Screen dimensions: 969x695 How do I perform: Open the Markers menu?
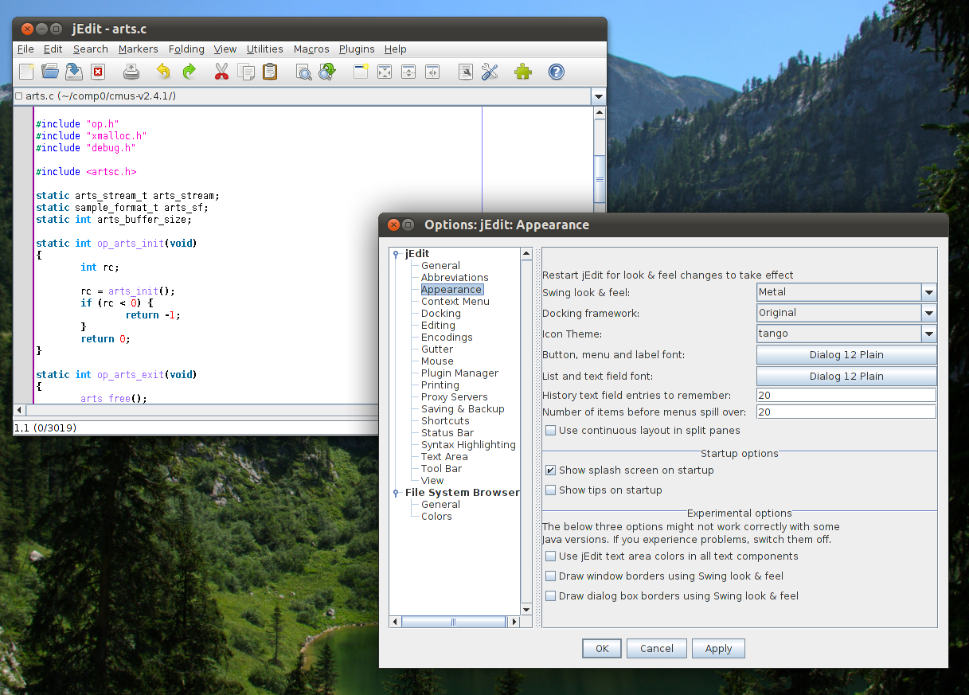[139, 49]
